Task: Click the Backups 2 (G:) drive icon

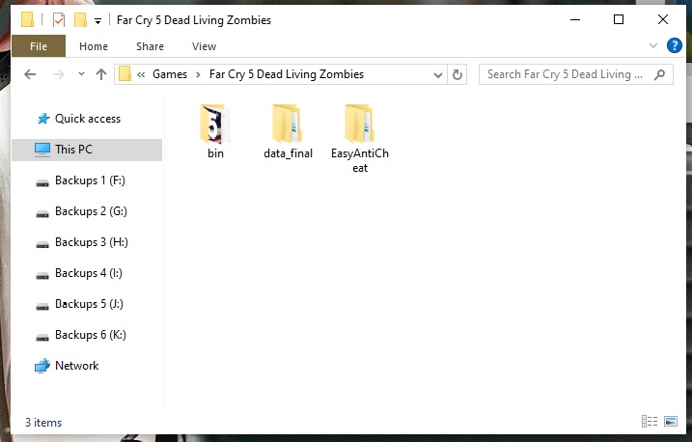Action: 42,213
